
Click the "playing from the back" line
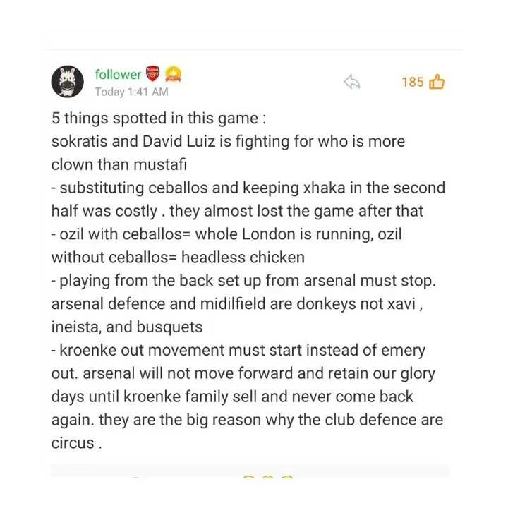tap(243, 281)
